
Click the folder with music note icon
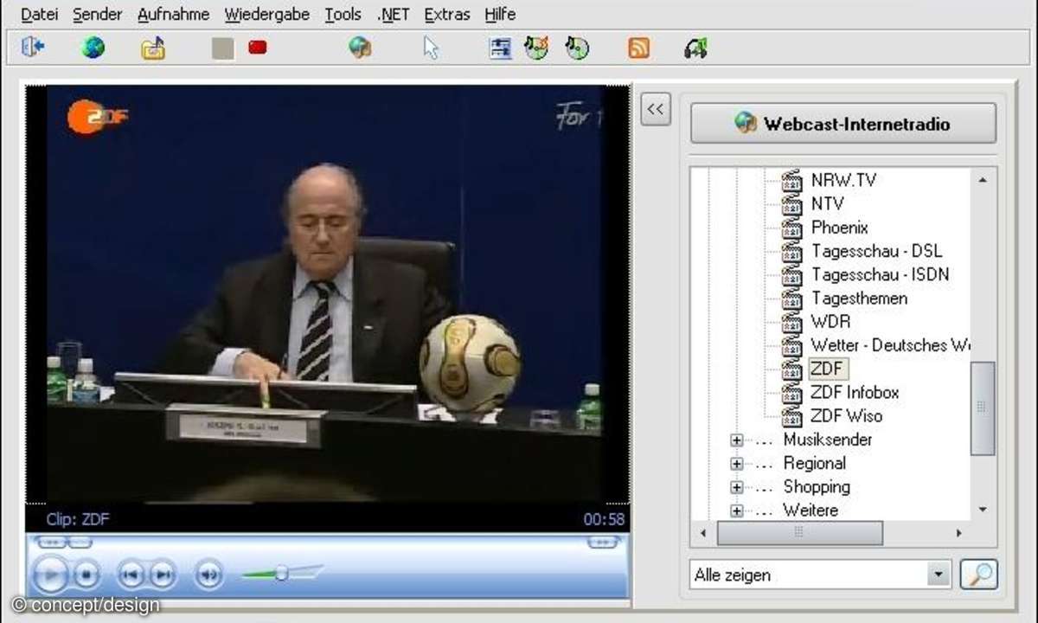click(154, 48)
